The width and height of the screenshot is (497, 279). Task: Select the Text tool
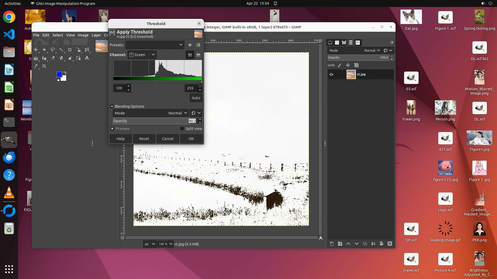pos(87,58)
